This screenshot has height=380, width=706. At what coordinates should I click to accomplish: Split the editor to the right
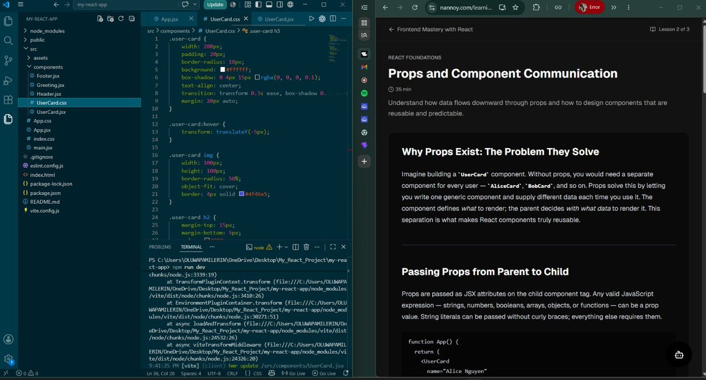[x=332, y=19]
